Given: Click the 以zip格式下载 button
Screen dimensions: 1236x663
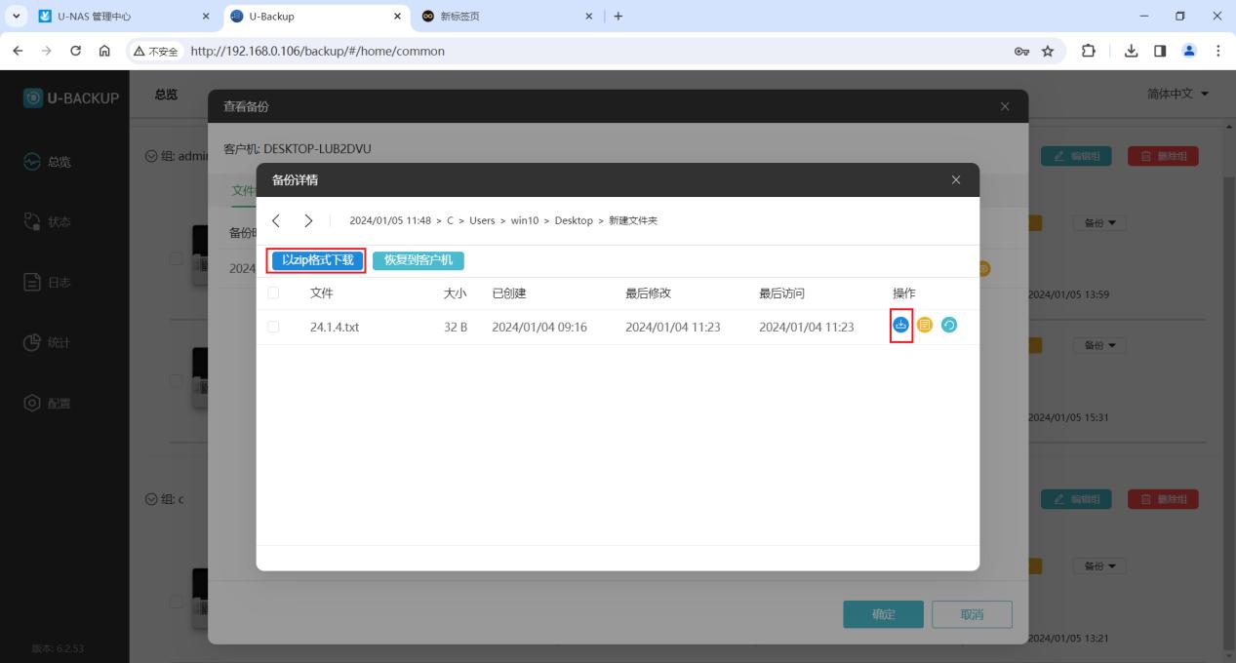Looking at the screenshot, I should pyautogui.click(x=317, y=260).
